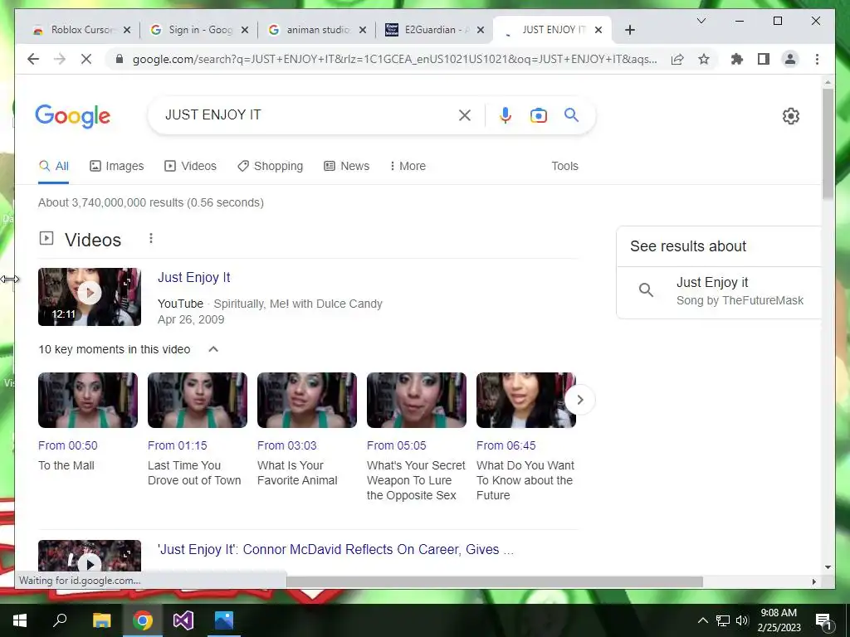The image size is (850, 637).
Task: Jump to From 05:05 key moment
Action: click(x=417, y=400)
